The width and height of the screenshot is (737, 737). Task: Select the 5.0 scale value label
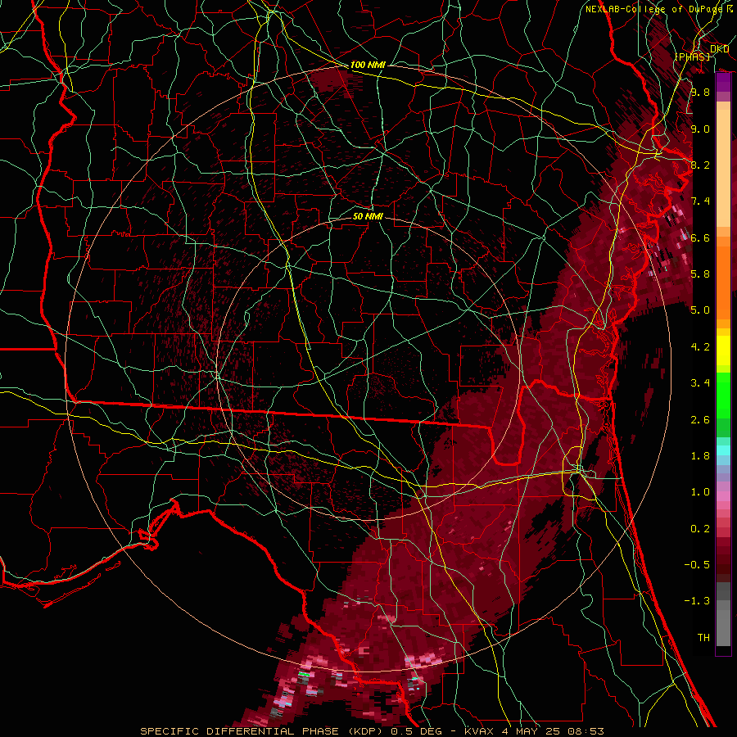[700, 310]
